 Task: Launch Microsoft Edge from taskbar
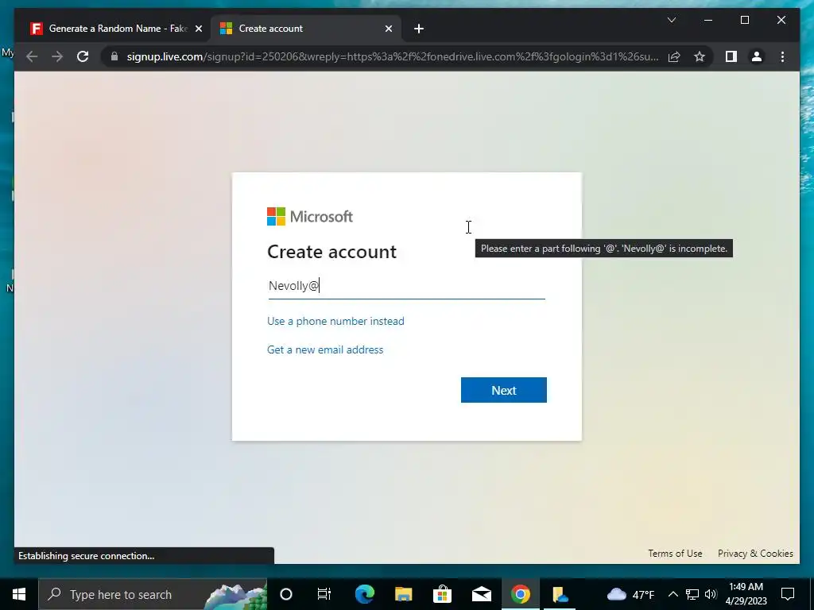pyautogui.click(x=364, y=594)
